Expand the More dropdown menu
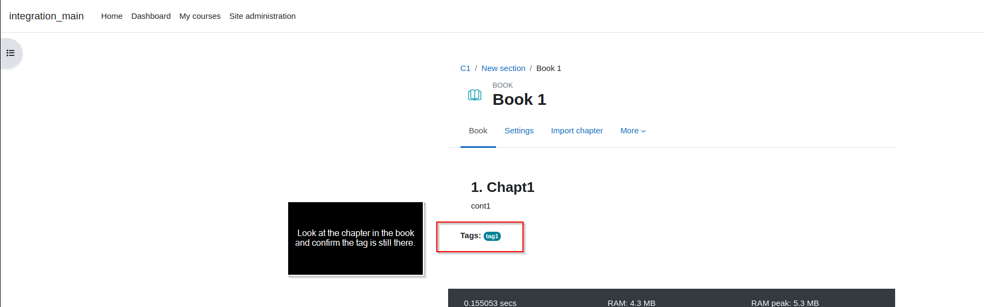 tap(633, 131)
